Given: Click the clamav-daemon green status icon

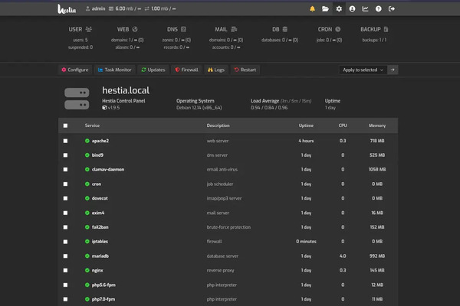Looking at the screenshot, I should (87, 170).
